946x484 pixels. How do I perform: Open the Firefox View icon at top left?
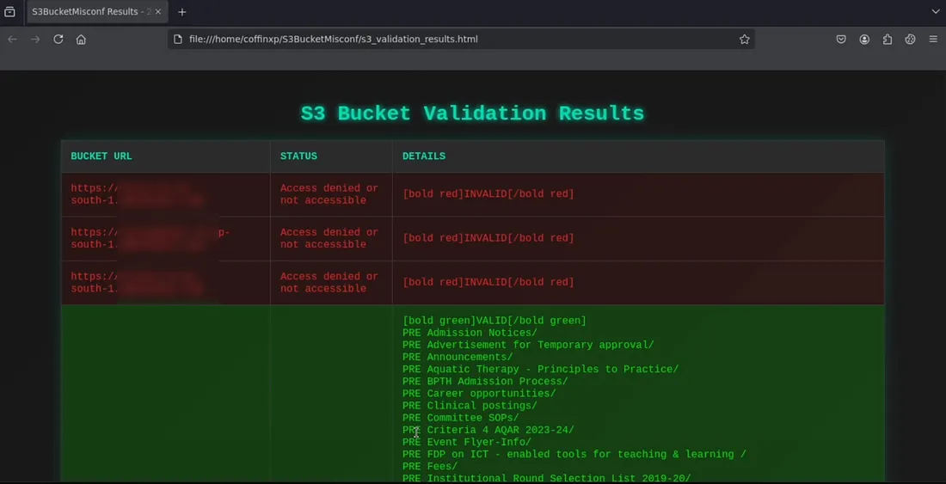9,12
